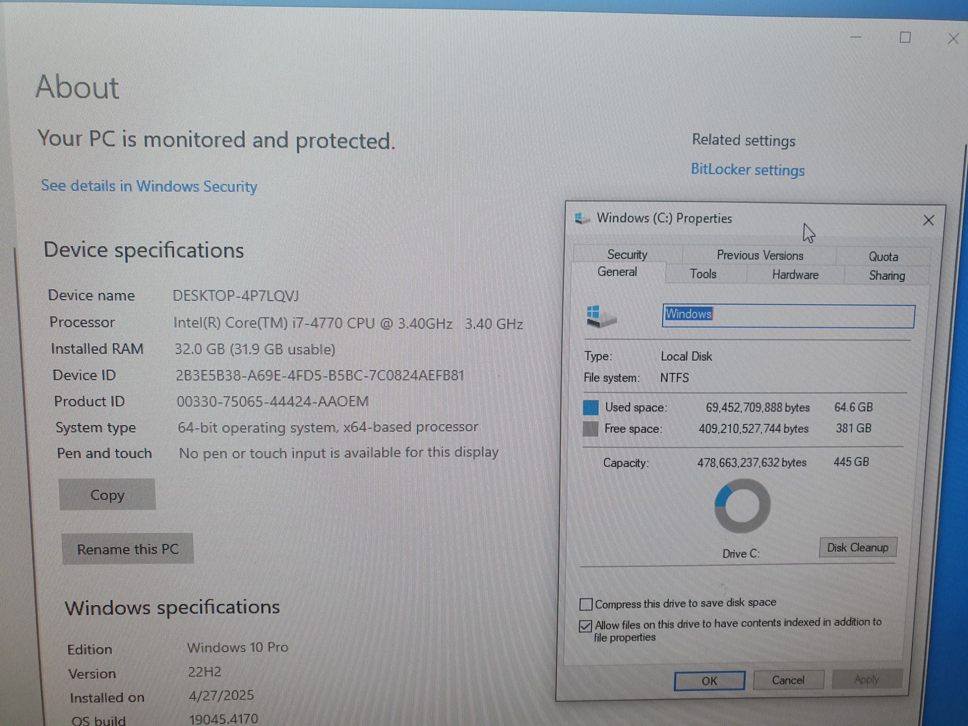968x726 pixels.
Task: Maximize the Settings About window
Action: tap(905, 37)
